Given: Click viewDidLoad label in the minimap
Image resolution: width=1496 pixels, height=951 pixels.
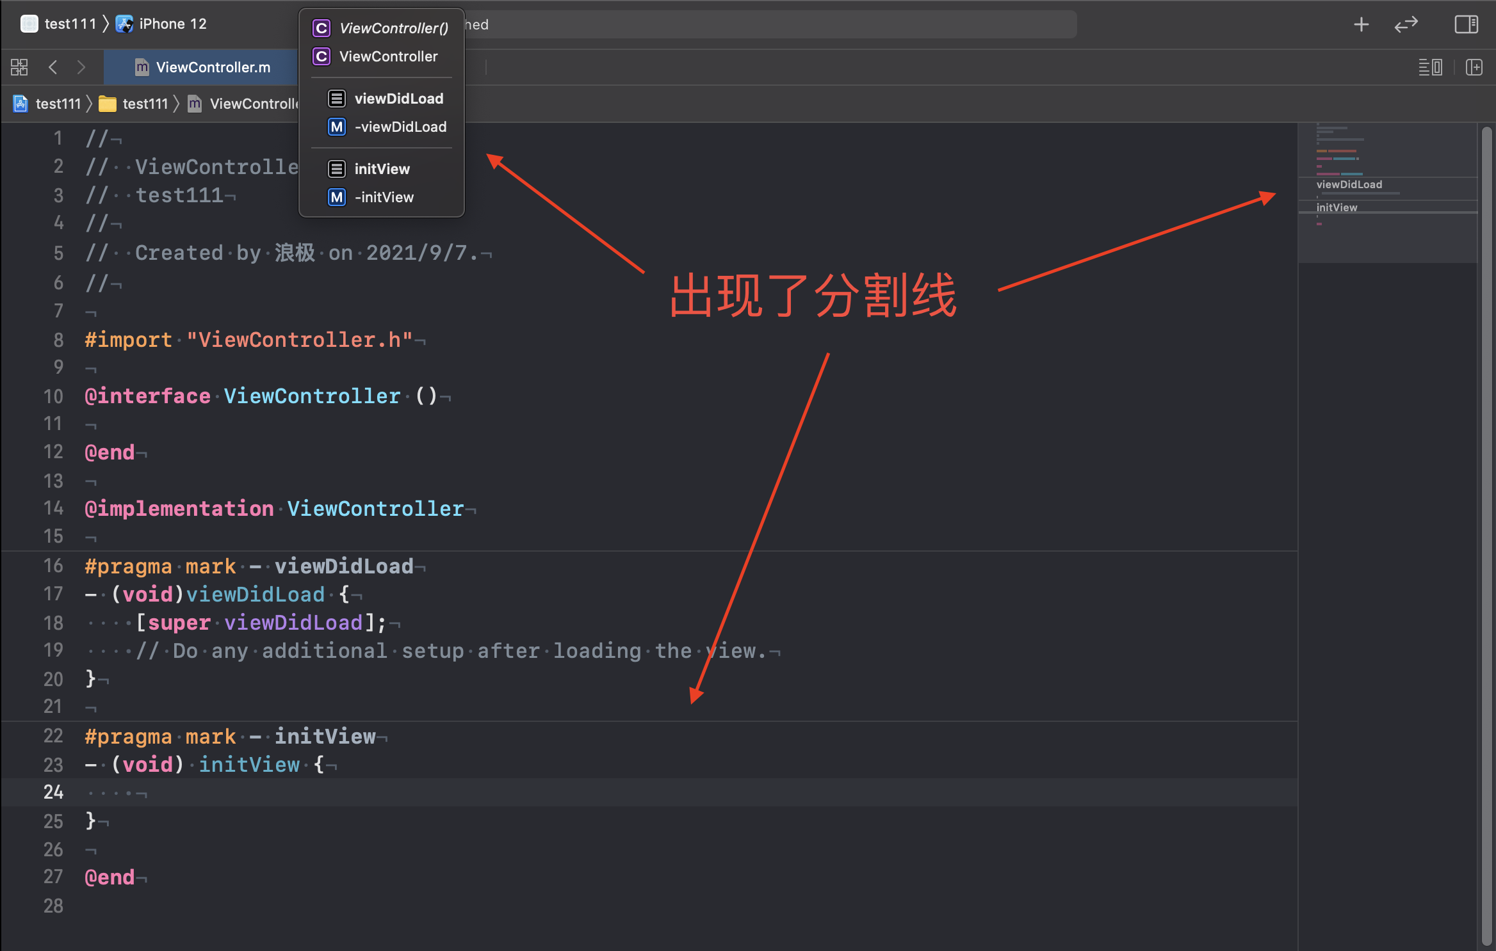Looking at the screenshot, I should click(x=1349, y=184).
